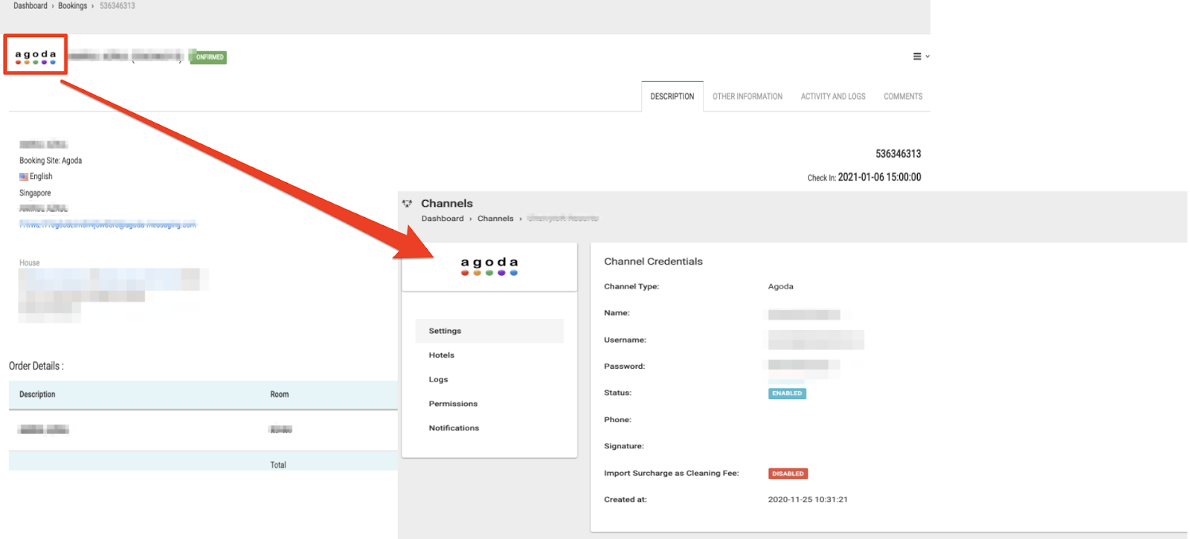The image size is (1190, 539).
Task: Switch to the Description tab
Action: click(672, 97)
